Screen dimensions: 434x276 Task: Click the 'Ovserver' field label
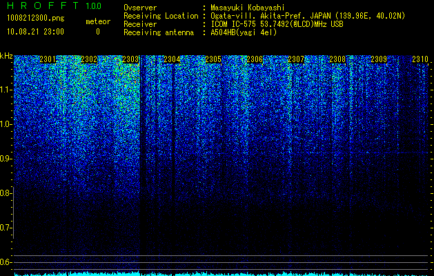[140, 8]
